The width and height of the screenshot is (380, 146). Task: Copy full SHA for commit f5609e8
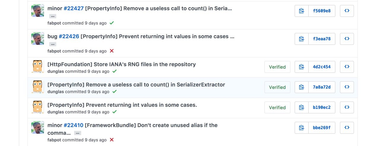302,11
